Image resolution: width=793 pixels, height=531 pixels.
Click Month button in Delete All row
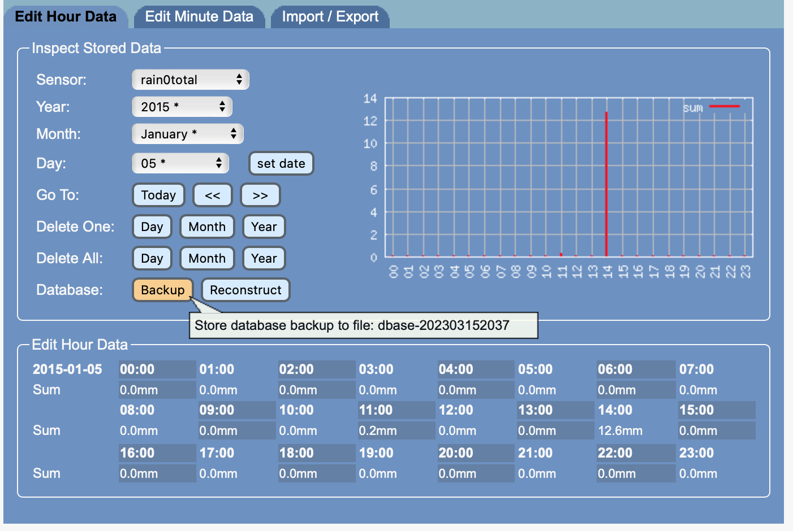207,258
